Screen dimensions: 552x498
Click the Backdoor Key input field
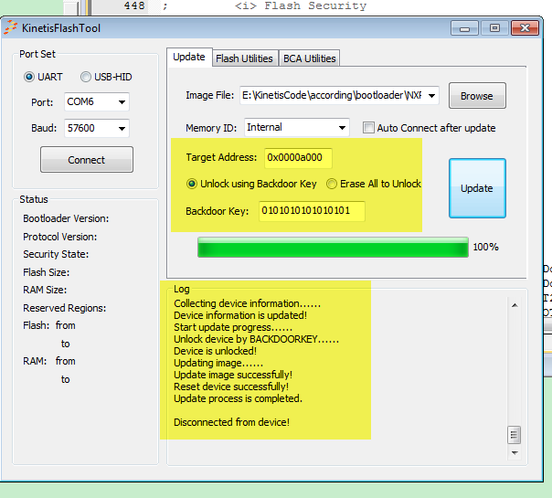[312, 211]
